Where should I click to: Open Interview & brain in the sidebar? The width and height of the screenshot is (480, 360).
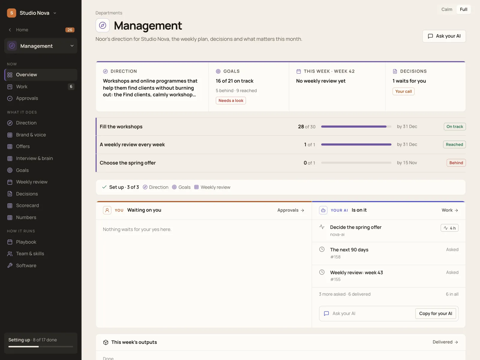[41, 158]
